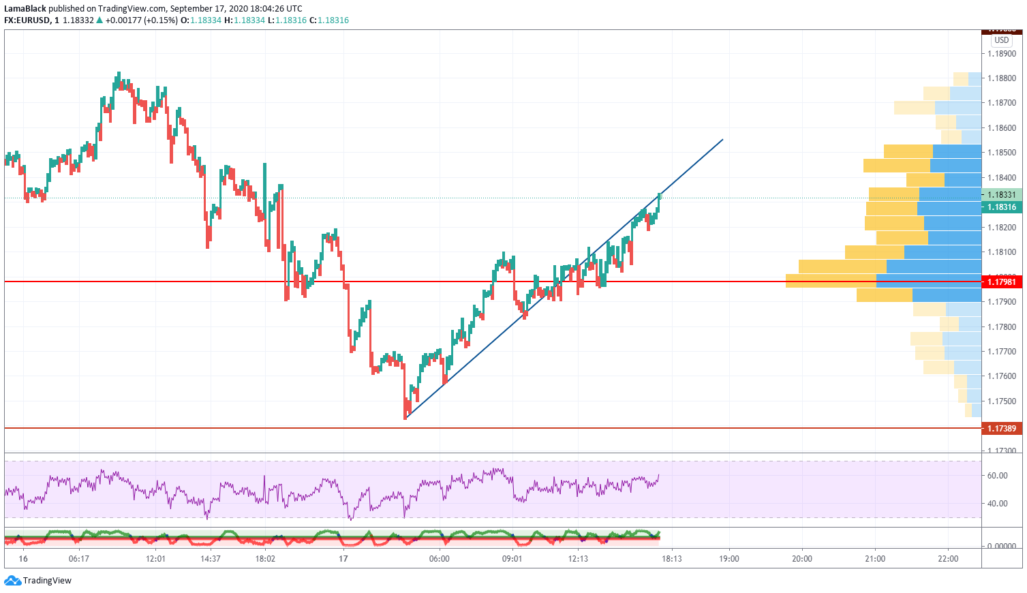Click the light green 1.18331 price label

click(x=1002, y=195)
